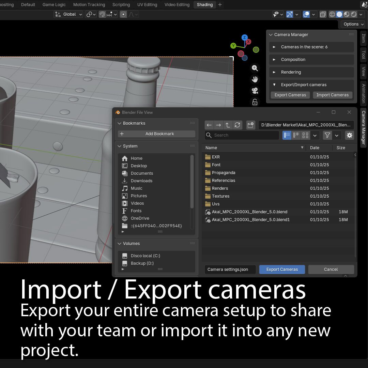
Task: Go to parent directory
Action: point(228,125)
